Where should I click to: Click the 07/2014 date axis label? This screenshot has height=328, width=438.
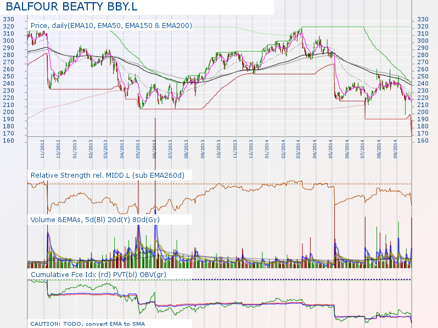click(x=363, y=149)
